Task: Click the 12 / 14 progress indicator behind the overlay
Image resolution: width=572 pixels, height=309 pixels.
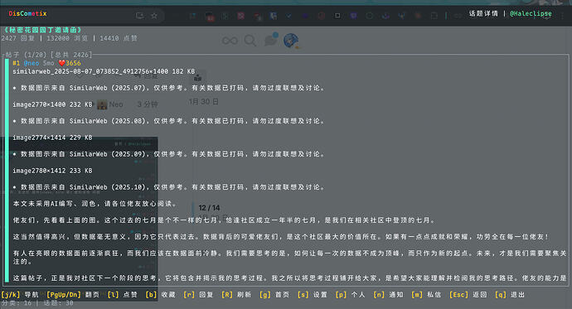Action: tap(209, 208)
